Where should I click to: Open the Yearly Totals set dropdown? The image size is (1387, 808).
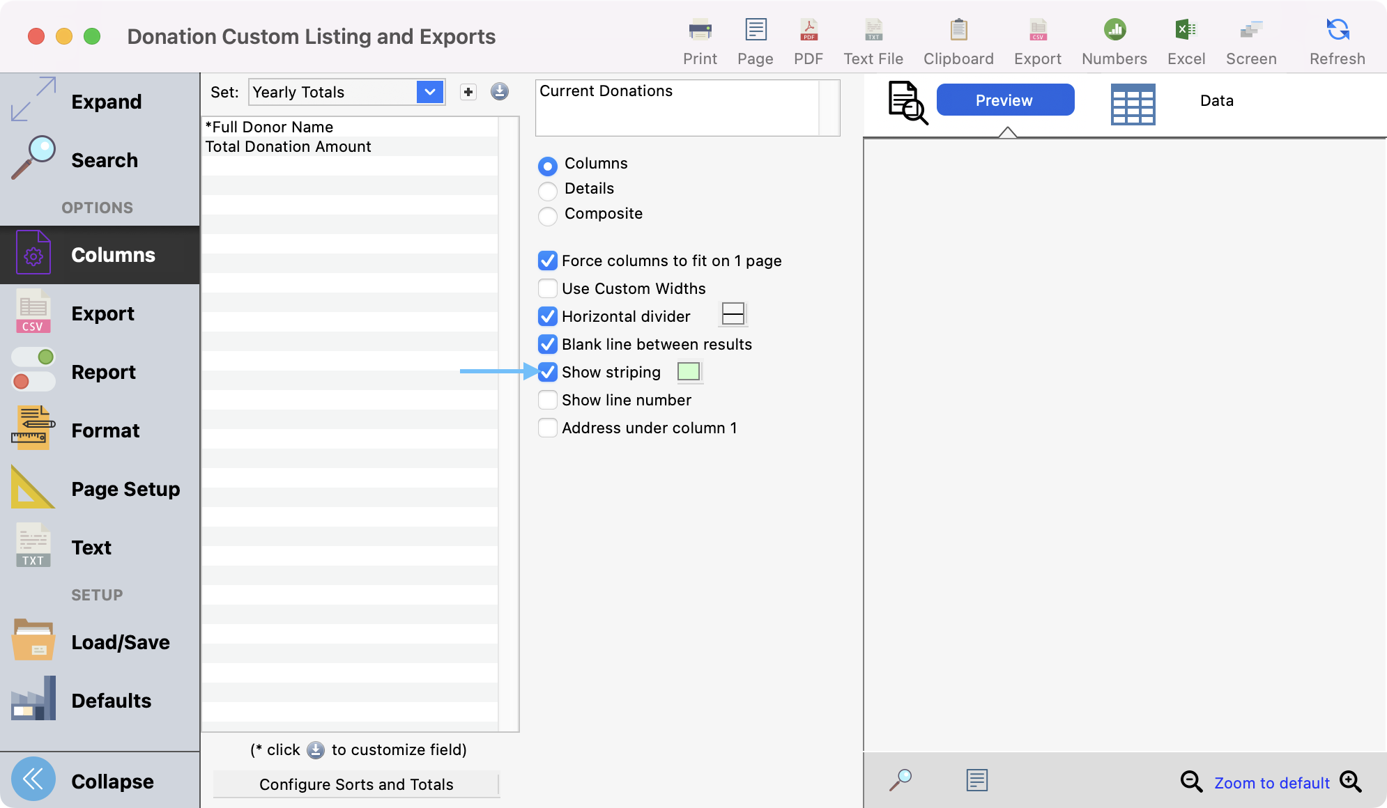click(430, 92)
